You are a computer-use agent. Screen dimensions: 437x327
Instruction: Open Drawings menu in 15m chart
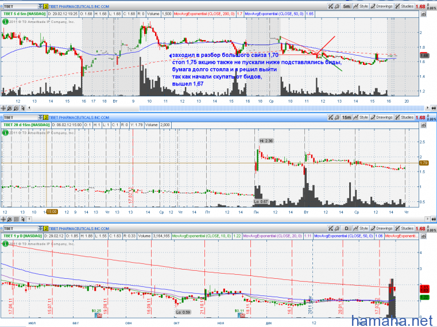click(x=381, y=117)
